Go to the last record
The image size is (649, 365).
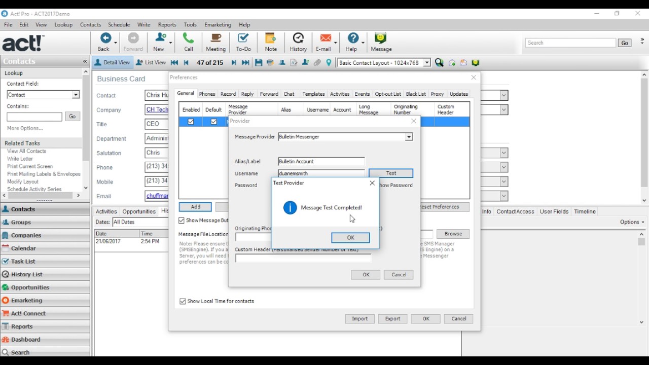(245, 63)
